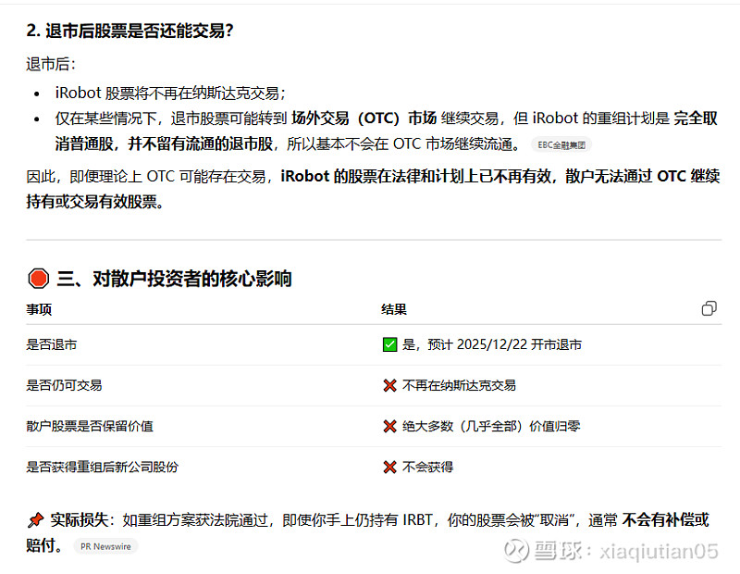Click the table header 结果
This screenshot has width=740, height=574.
click(394, 309)
